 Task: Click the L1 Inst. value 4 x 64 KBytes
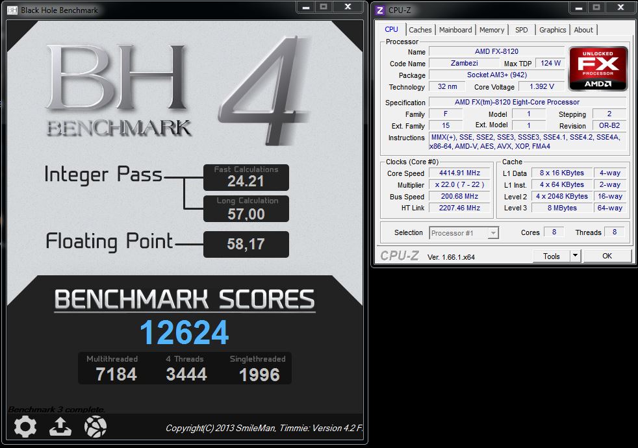pyautogui.click(x=562, y=184)
